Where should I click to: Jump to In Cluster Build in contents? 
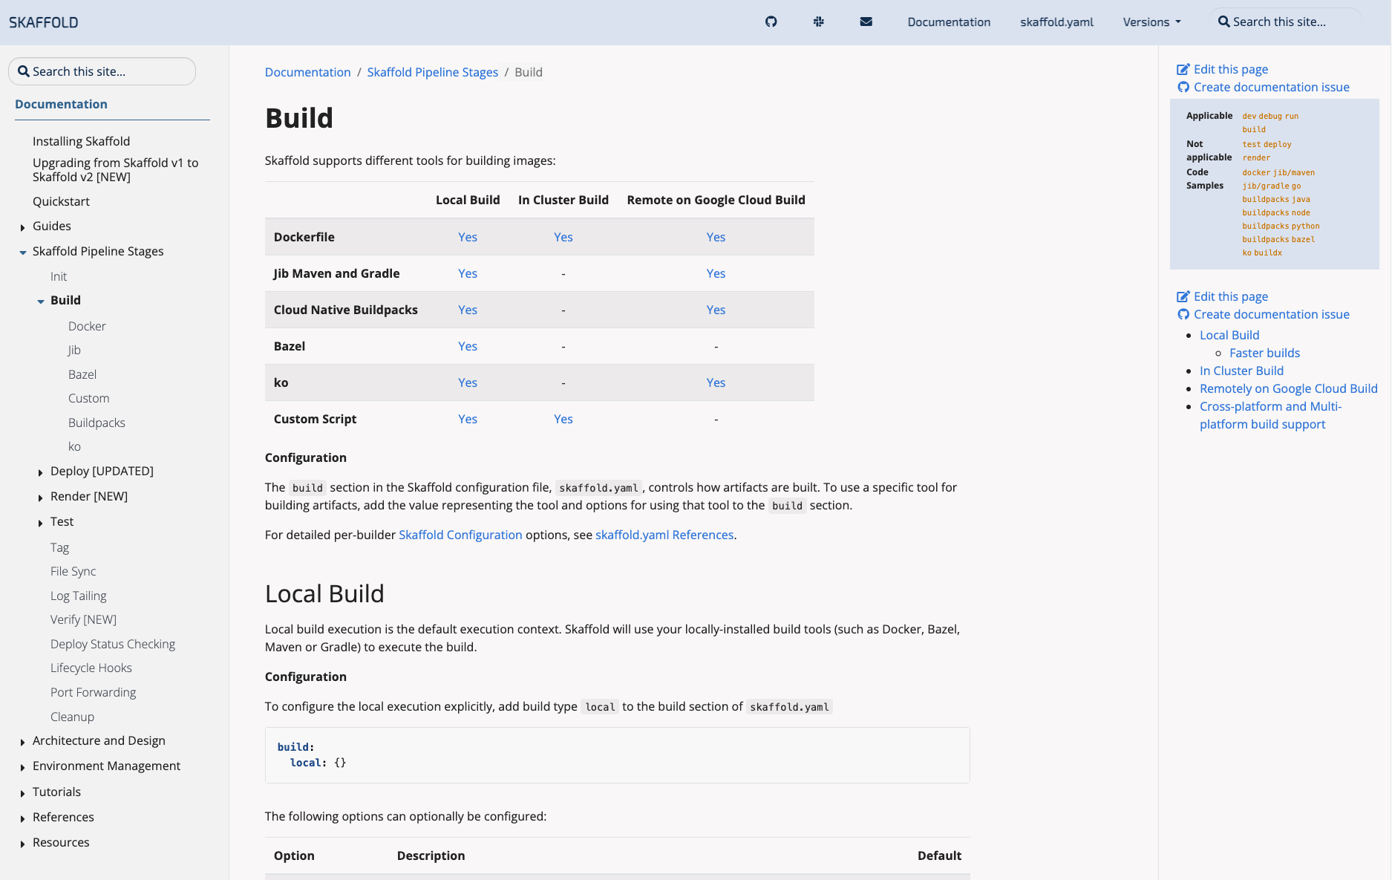point(1241,371)
